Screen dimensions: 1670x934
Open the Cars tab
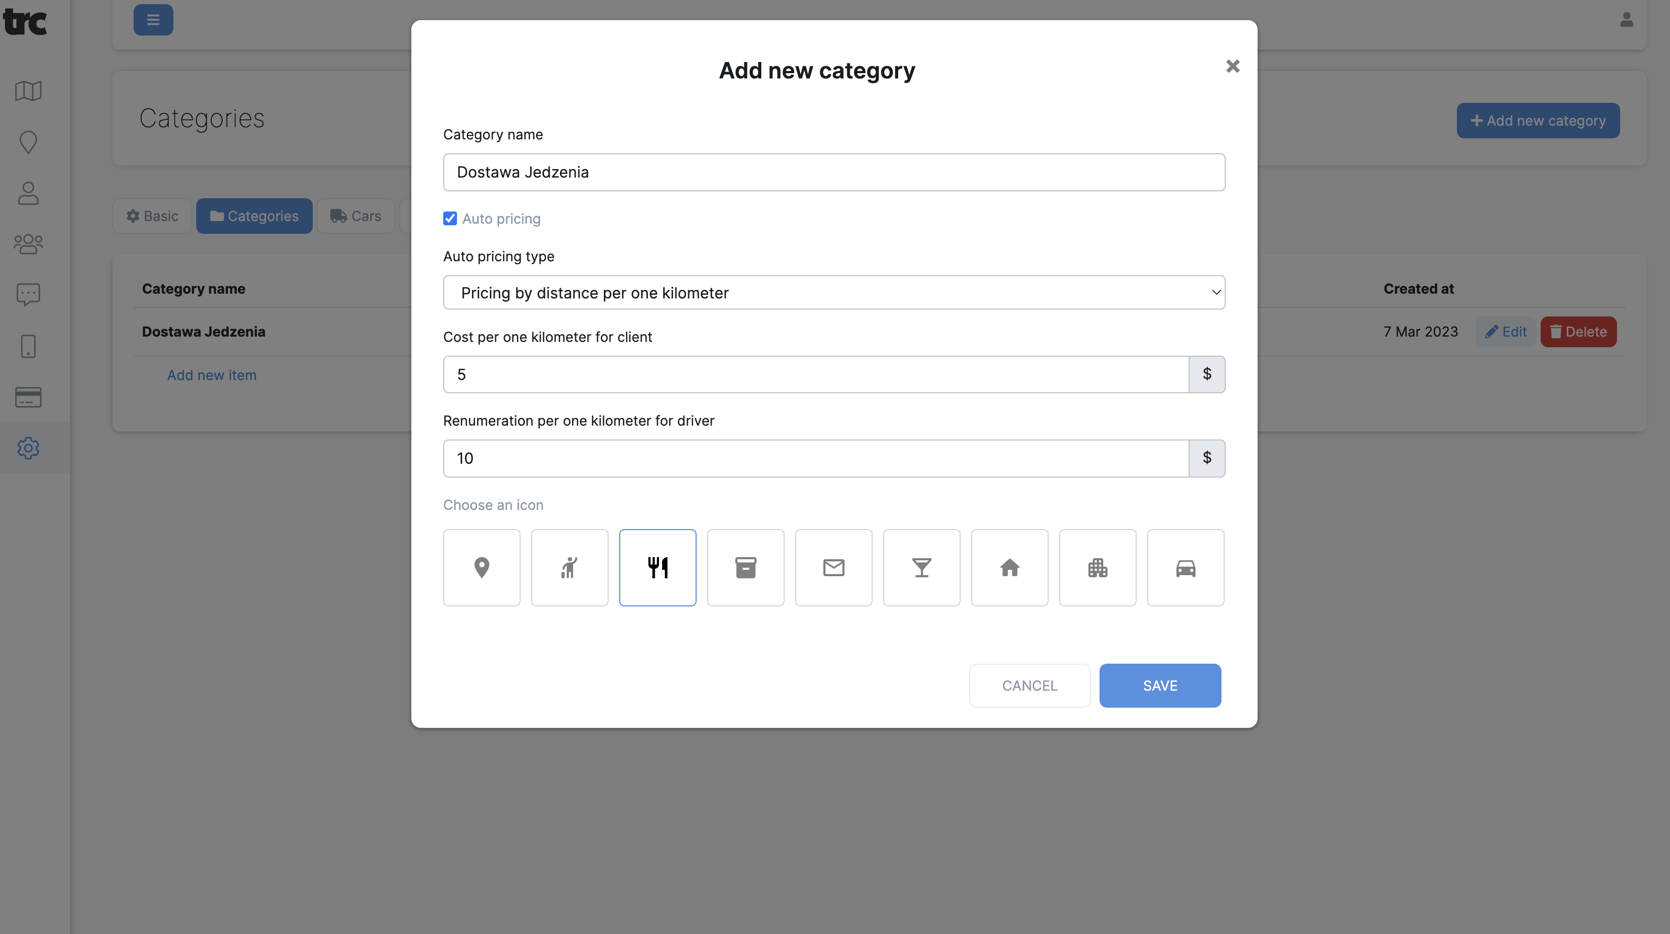coord(356,216)
